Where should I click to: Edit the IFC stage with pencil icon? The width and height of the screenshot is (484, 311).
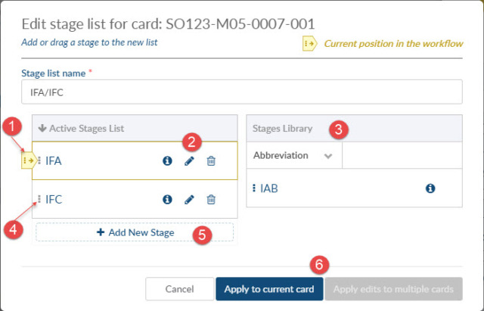point(189,199)
